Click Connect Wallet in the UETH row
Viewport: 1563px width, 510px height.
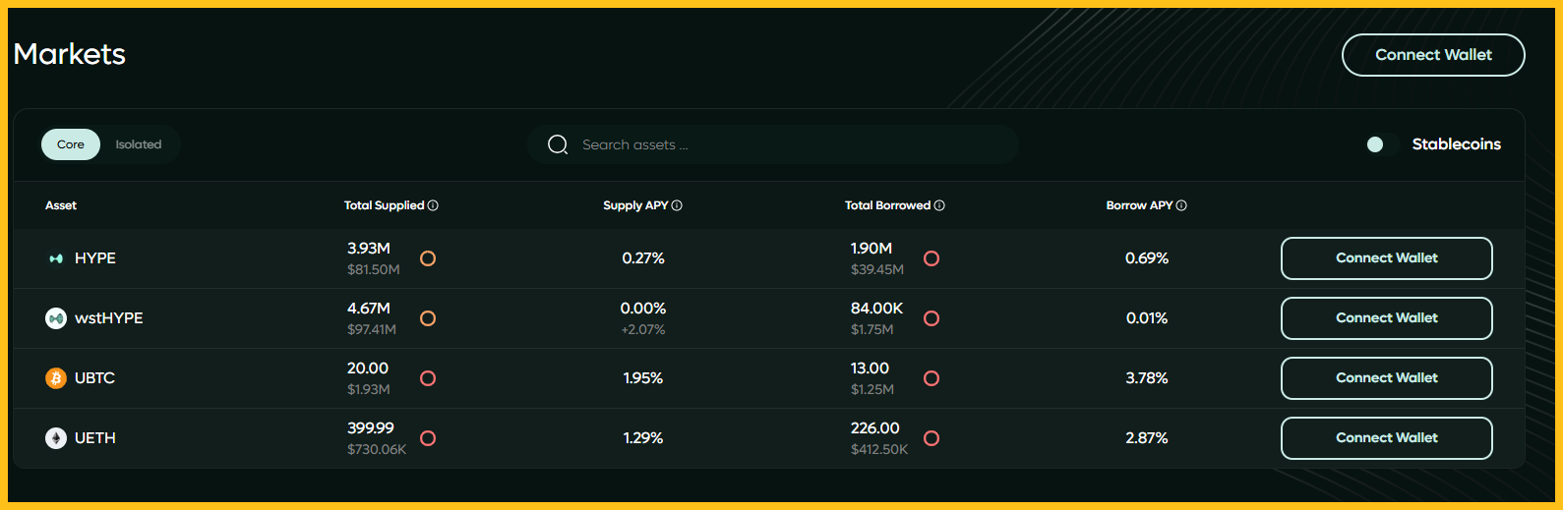(x=1386, y=438)
